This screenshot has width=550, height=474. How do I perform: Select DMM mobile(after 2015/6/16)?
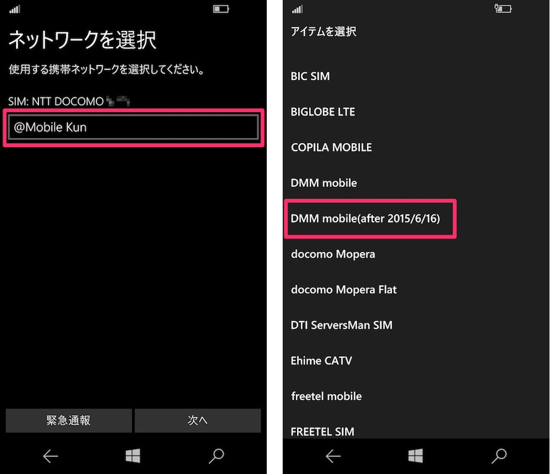[365, 218]
